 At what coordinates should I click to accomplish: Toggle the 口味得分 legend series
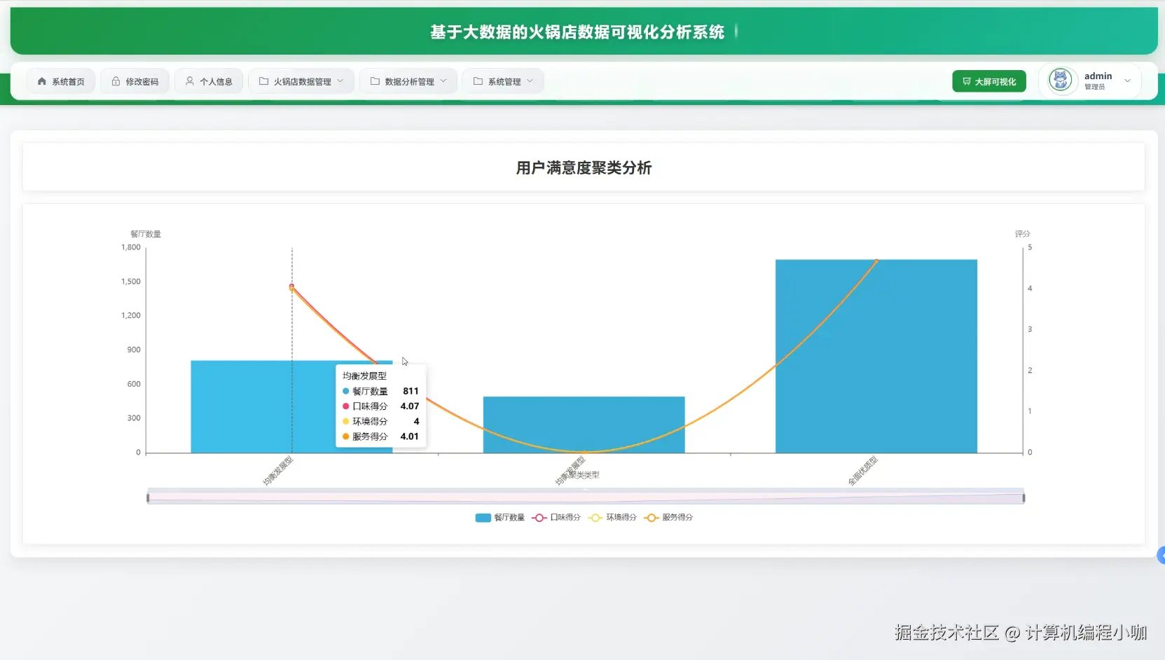[556, 518]
